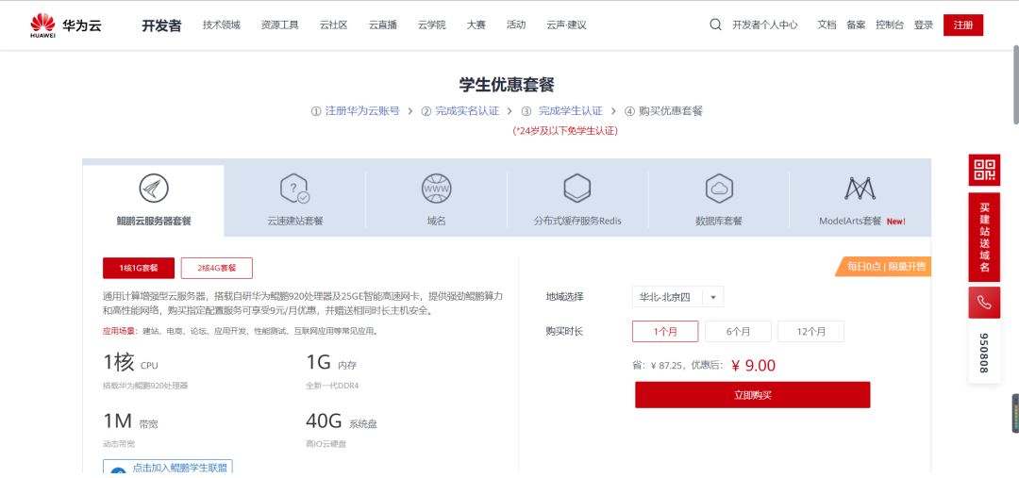Open the 活动 menu item
Image resolution: width=1019 pixels, height=478 pixels.
coord(516,25)
